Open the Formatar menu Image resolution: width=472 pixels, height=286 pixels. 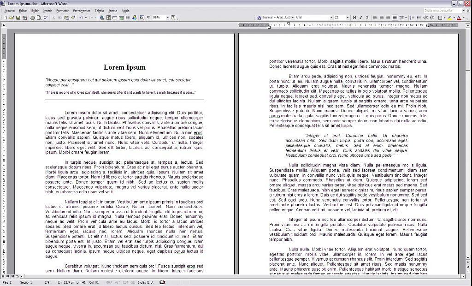(x=62, y=11)
